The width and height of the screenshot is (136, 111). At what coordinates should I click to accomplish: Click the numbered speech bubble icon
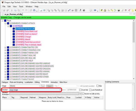(108, 10)
